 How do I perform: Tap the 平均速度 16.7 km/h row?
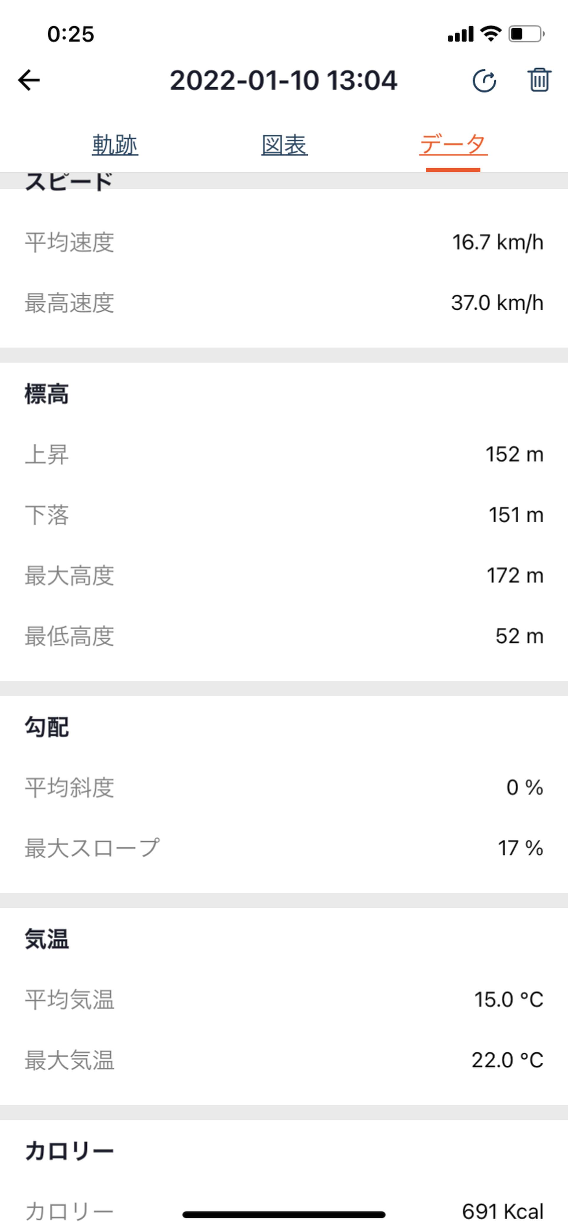tap(284, 242)
